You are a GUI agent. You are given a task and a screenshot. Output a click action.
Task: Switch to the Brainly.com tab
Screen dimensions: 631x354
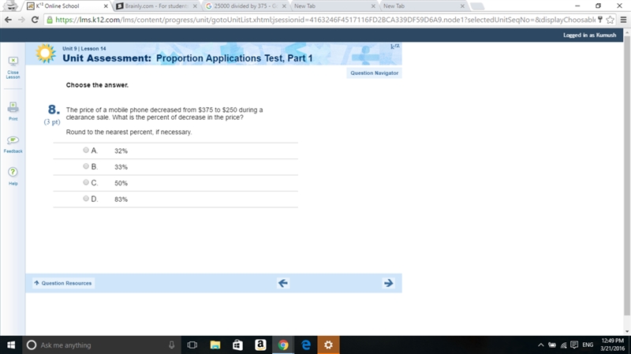click(156, 6)
